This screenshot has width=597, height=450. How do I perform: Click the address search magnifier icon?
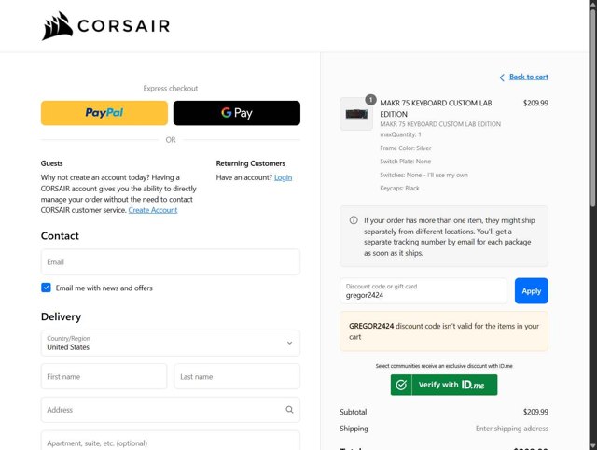289,410
